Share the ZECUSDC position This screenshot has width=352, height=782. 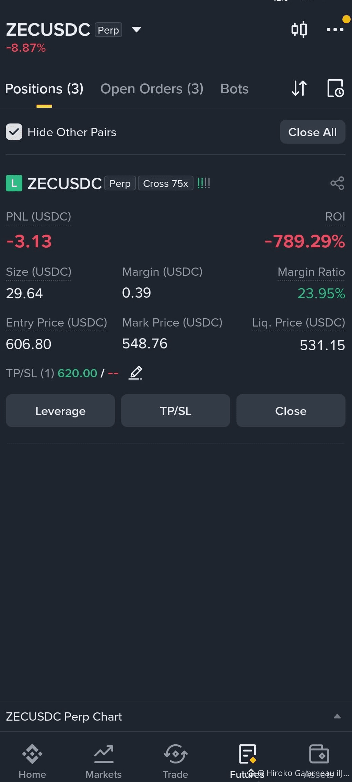coord(337,183)
